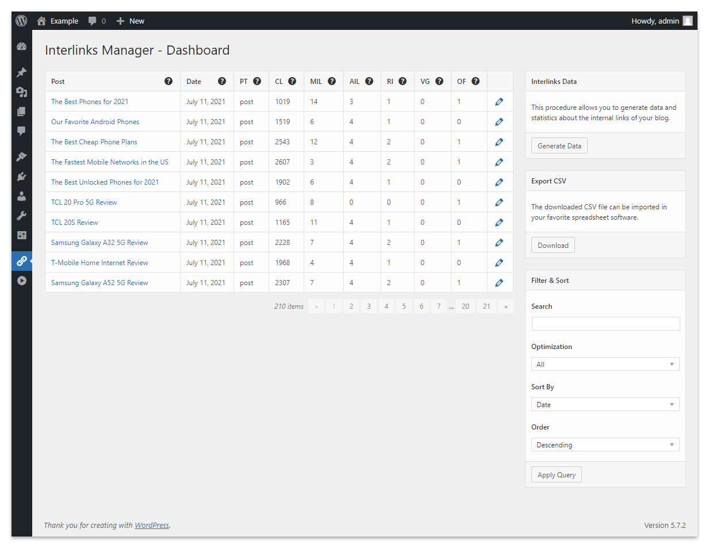Click the help icon beside MIL column

pyautogui.click(x=332, y=81)
